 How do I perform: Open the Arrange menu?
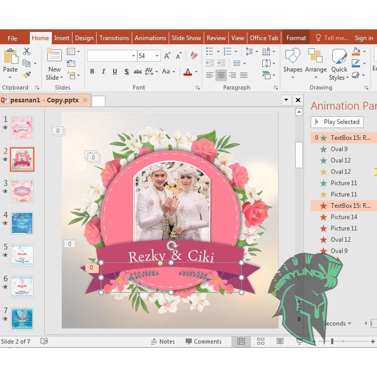pyautogui.click(x=316, y=63)
